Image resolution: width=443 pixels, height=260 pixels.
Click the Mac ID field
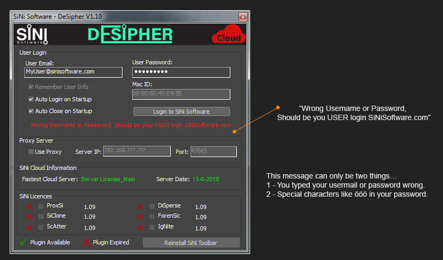coord(181,94)
